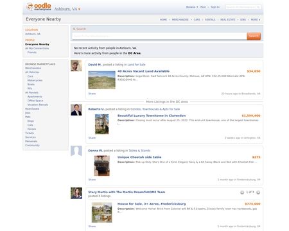This screenshot has height=231, width=289.
Task: Browse the Horses subcategory
Action: click(31, 129)
